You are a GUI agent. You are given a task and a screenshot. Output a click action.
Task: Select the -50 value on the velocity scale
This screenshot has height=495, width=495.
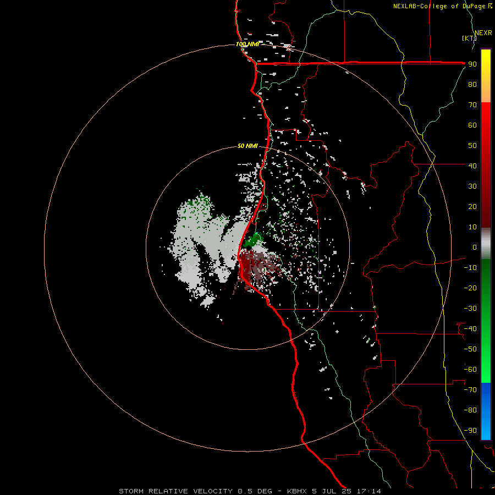[470, 349]
